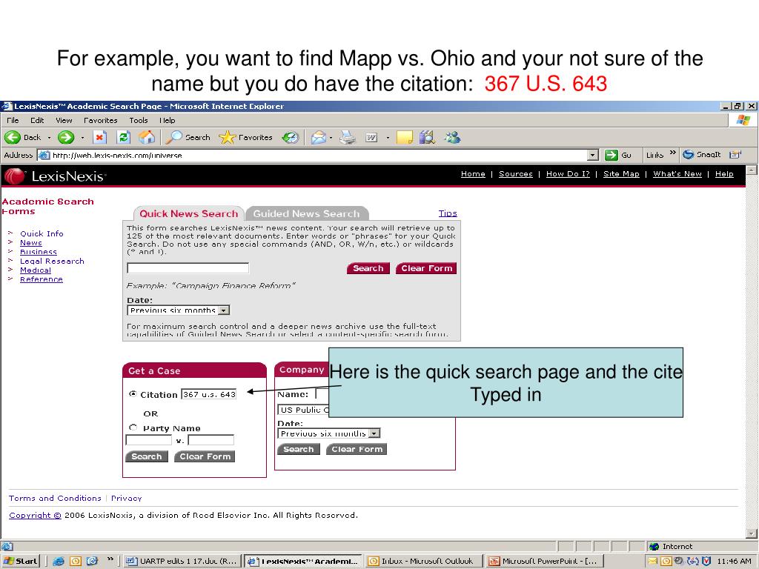Click the History icon in toolbar
The image size is (759, 569).
click(x=291, y=137)
